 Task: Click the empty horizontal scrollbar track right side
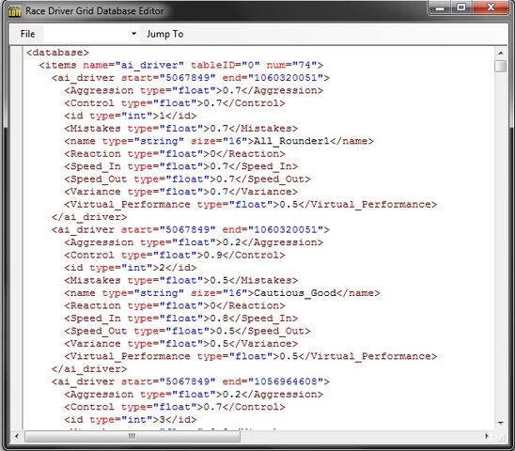pos(361,436)
